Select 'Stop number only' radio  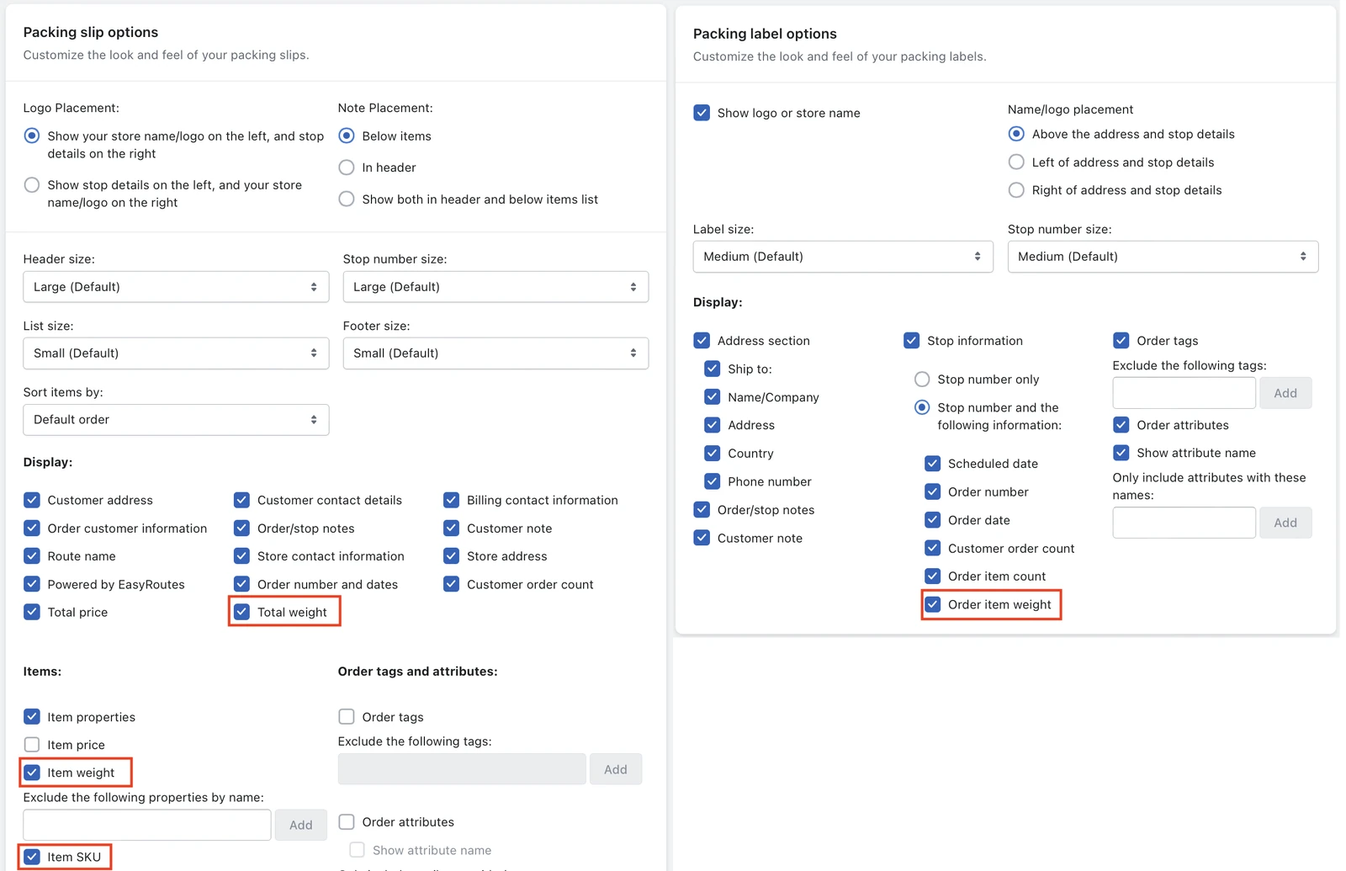tap(922, 380)
